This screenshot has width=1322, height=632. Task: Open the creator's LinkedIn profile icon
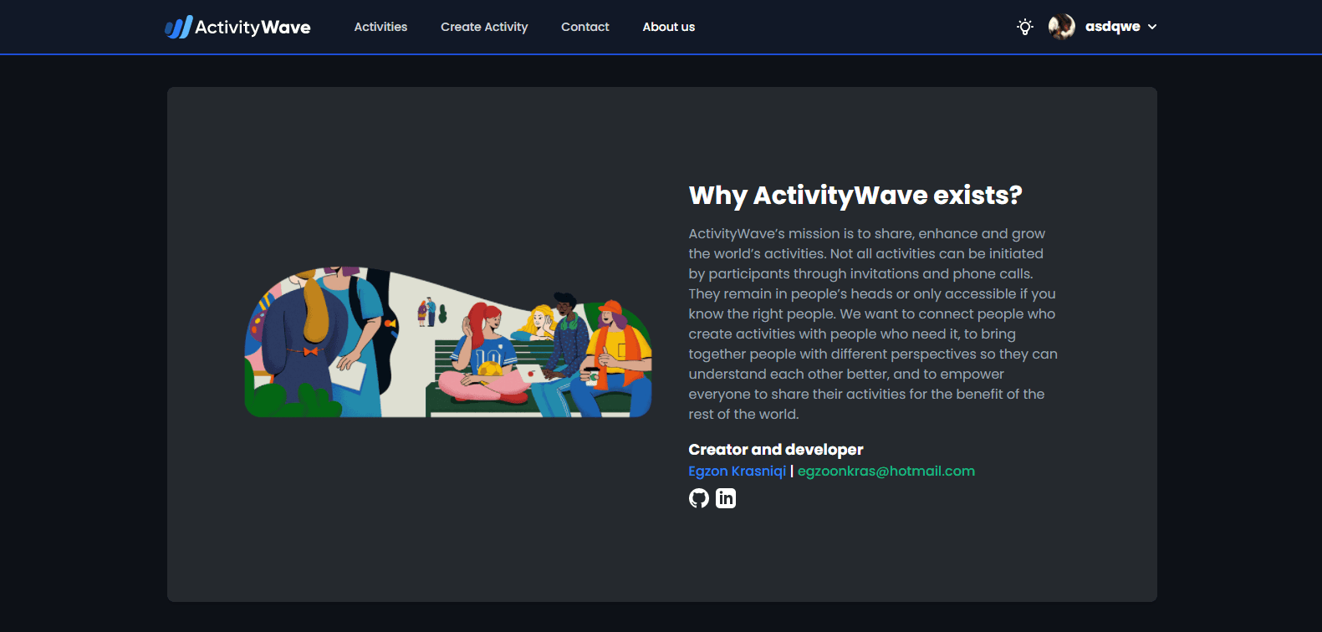click(726, 498)
